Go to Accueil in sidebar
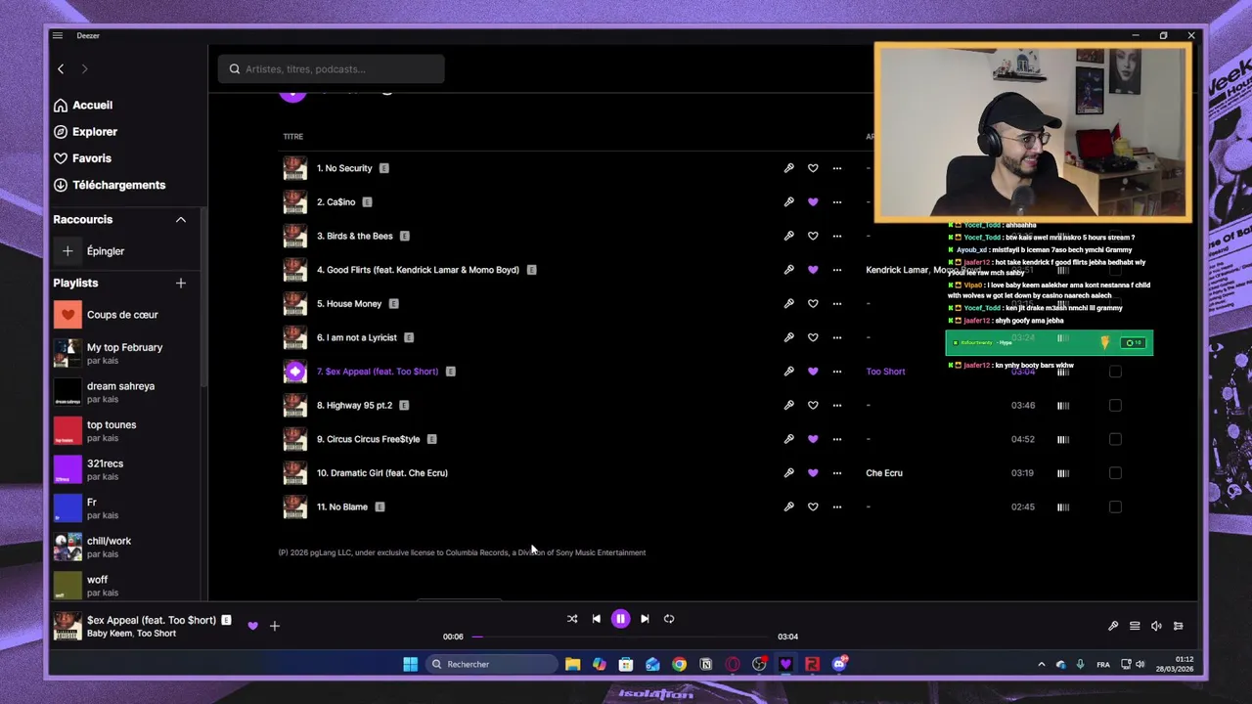 [x=83, y=105]
